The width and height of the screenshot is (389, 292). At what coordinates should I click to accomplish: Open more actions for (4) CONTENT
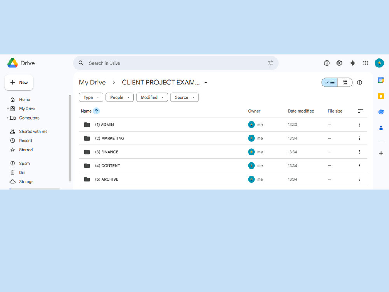(359, 165)
